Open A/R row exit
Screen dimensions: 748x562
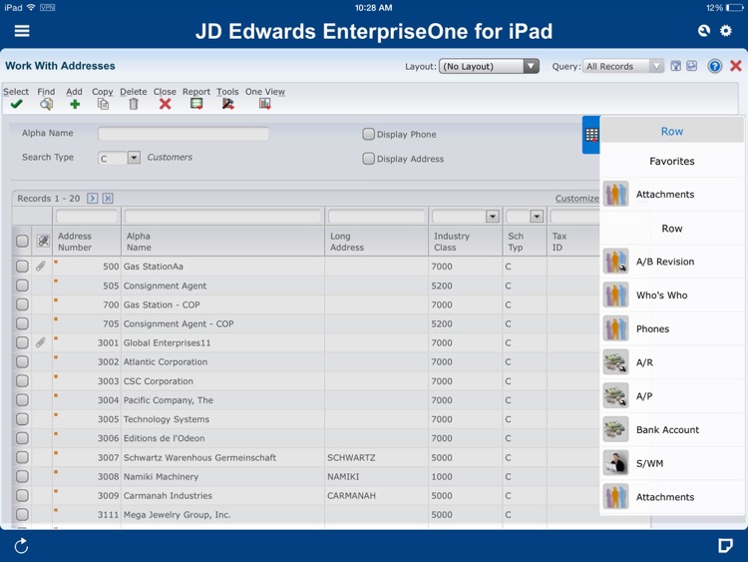point(671,362)
